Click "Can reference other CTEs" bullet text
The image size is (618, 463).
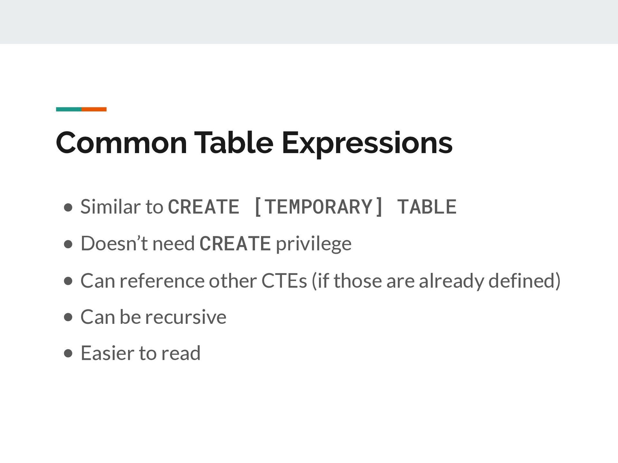194,281
